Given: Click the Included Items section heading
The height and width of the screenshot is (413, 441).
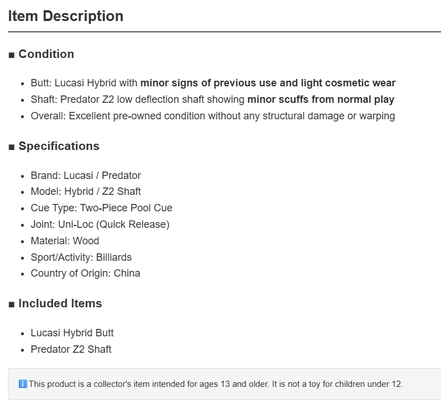Looking at the screenshot, I should tap(60, 303).
